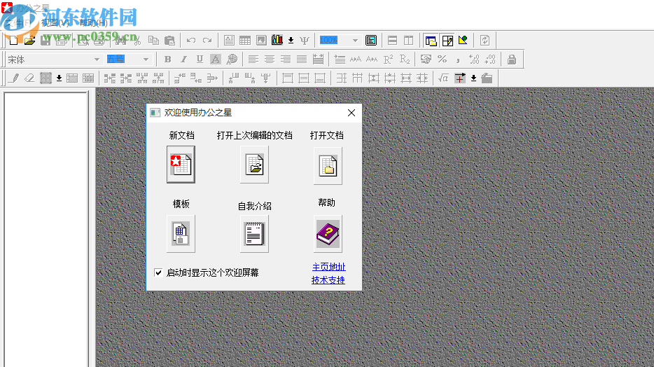Click the undo arrow icon
The height and width of the screenshot is (367, 654).
[x=191, y=41]
